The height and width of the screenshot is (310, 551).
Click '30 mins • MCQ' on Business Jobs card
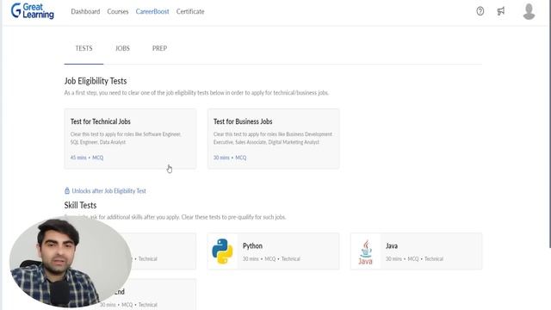point(230,158)
